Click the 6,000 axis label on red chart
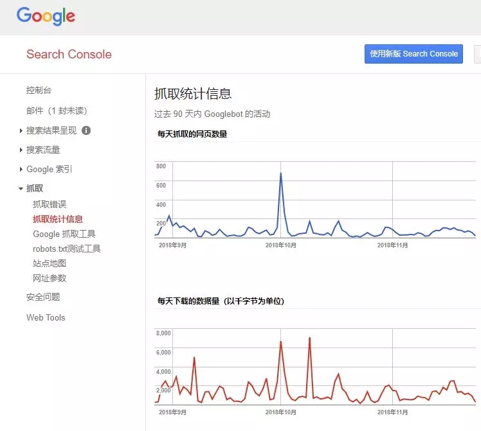This screenshot has width=481, height=431. pos(163,352)
